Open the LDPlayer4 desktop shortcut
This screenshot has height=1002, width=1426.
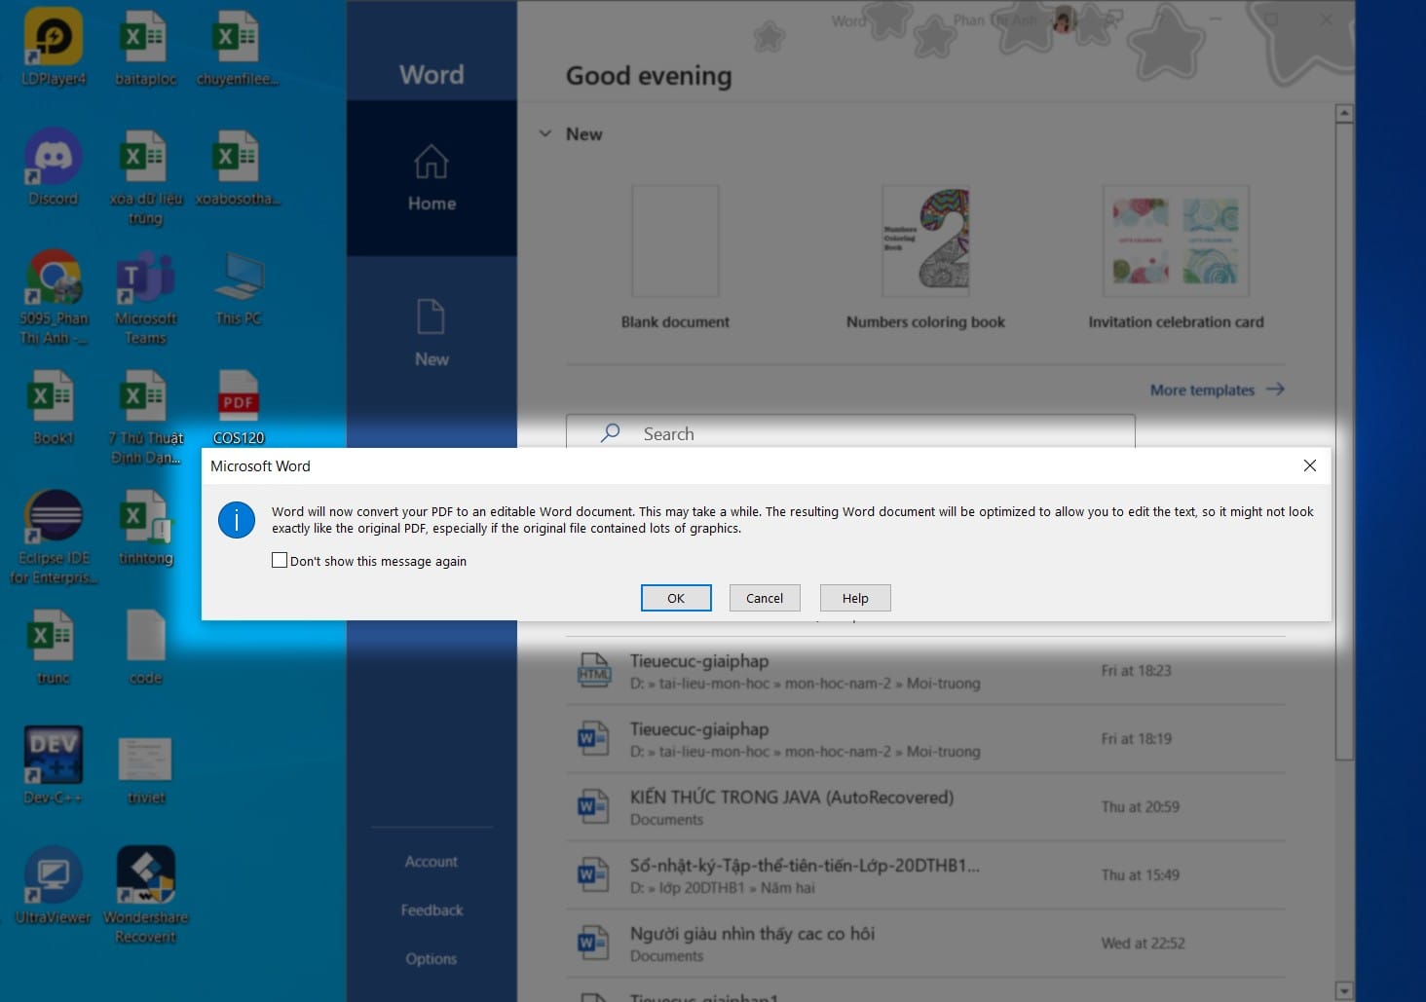54,47
